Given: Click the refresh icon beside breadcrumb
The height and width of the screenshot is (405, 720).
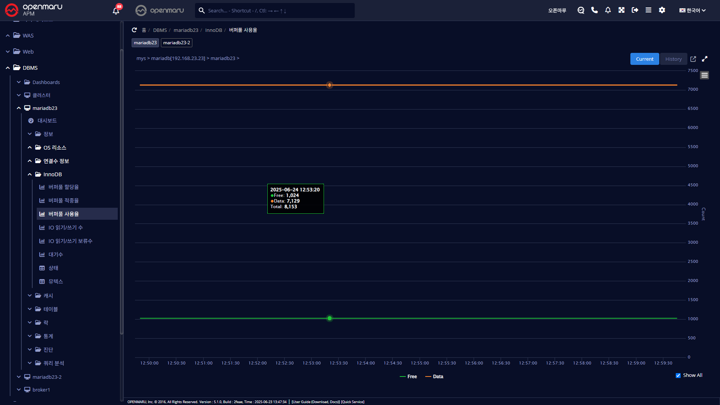Looking at the screenshot, I should point(134,30).
